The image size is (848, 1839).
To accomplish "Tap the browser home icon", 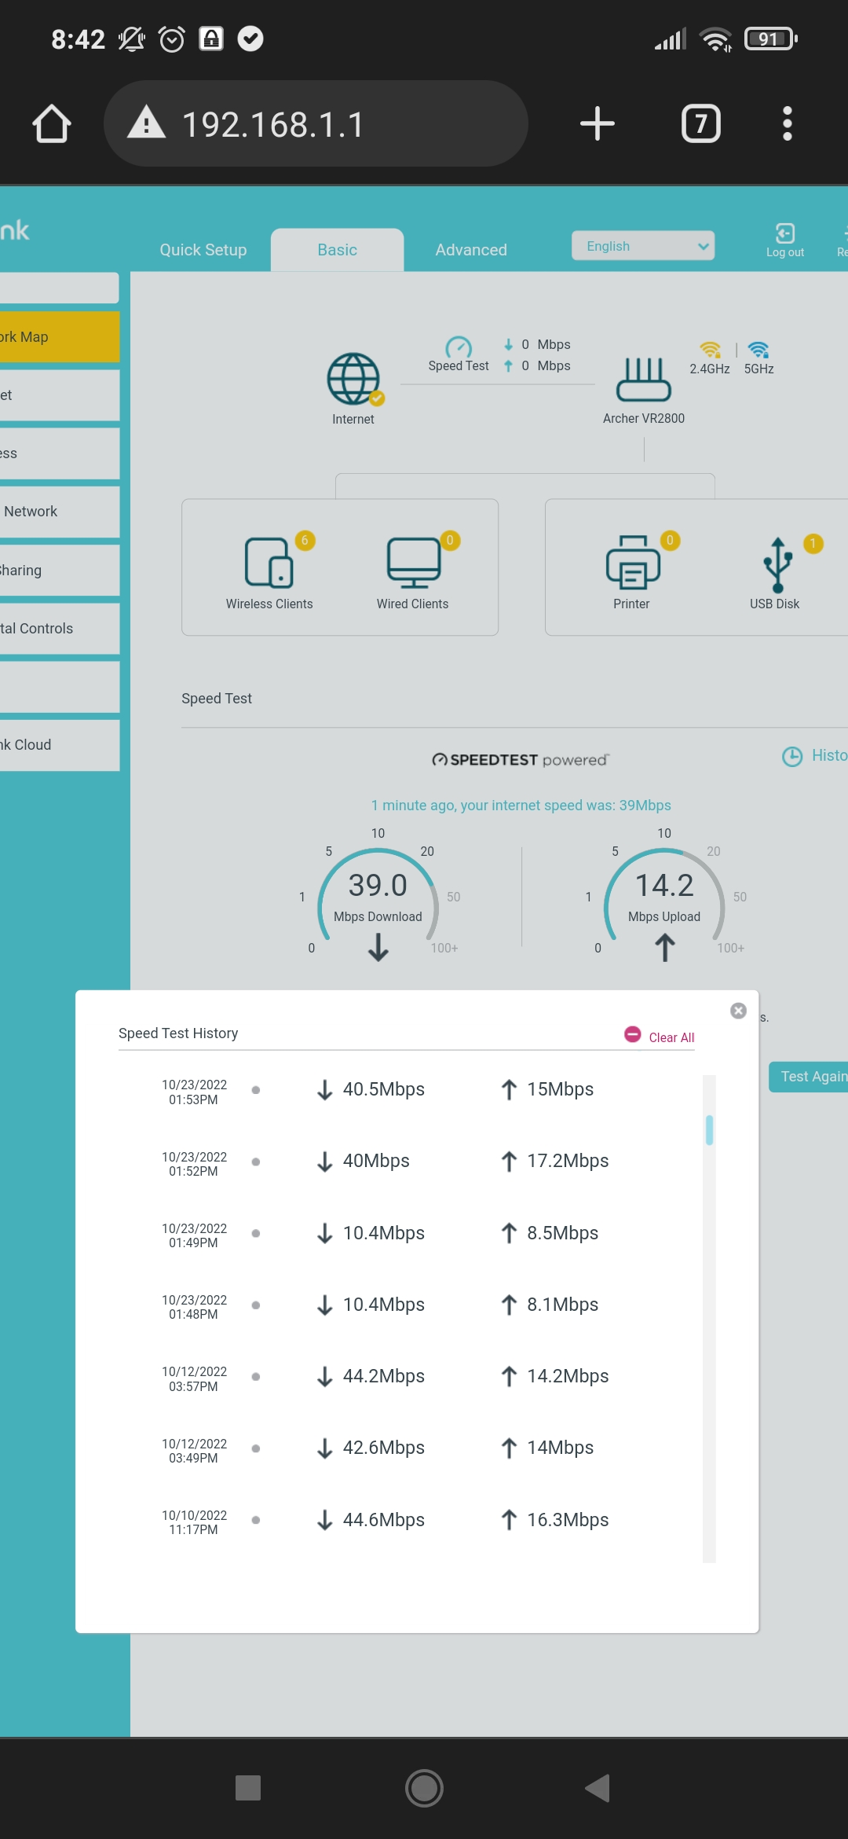I will pos(52,123).
